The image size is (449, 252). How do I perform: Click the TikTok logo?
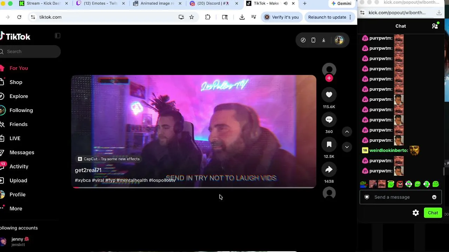click(15, 36)
